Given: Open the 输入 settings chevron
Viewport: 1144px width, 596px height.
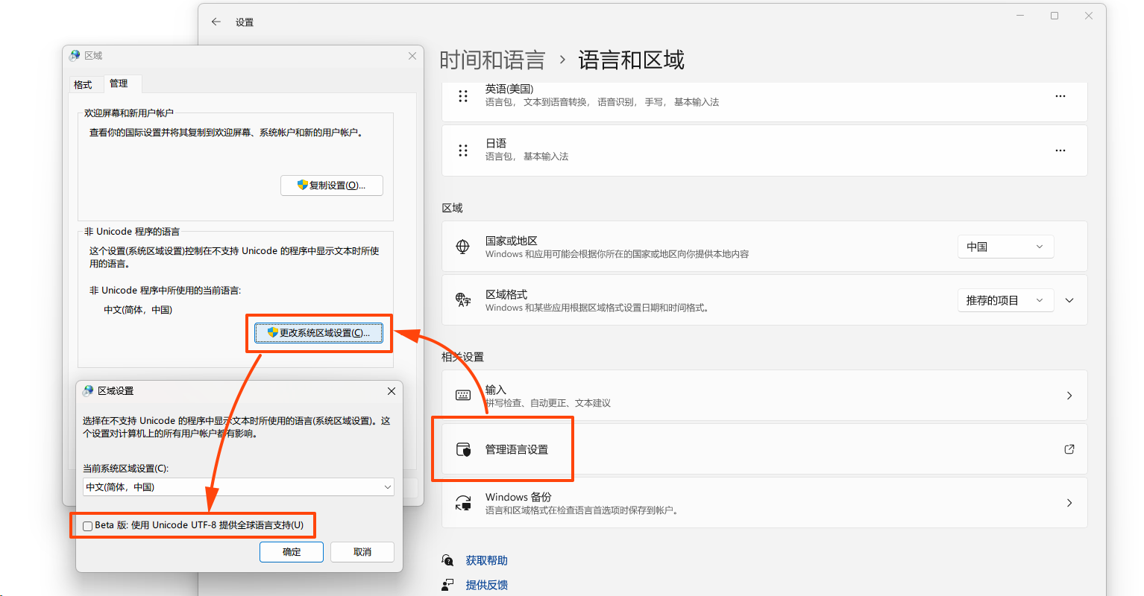Looking at the screenshot, I should (1069, 396).
